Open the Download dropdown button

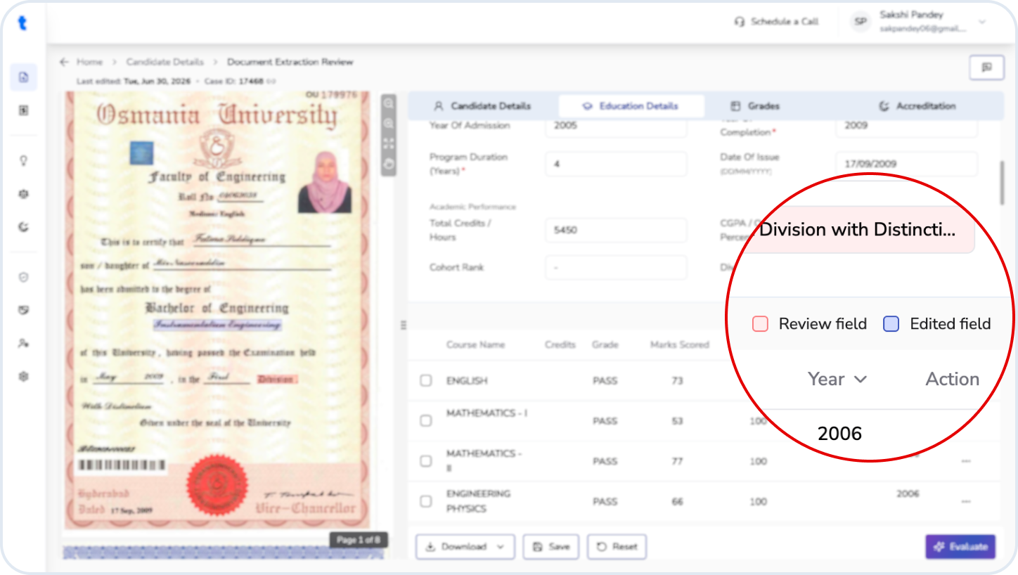(465, 546)
